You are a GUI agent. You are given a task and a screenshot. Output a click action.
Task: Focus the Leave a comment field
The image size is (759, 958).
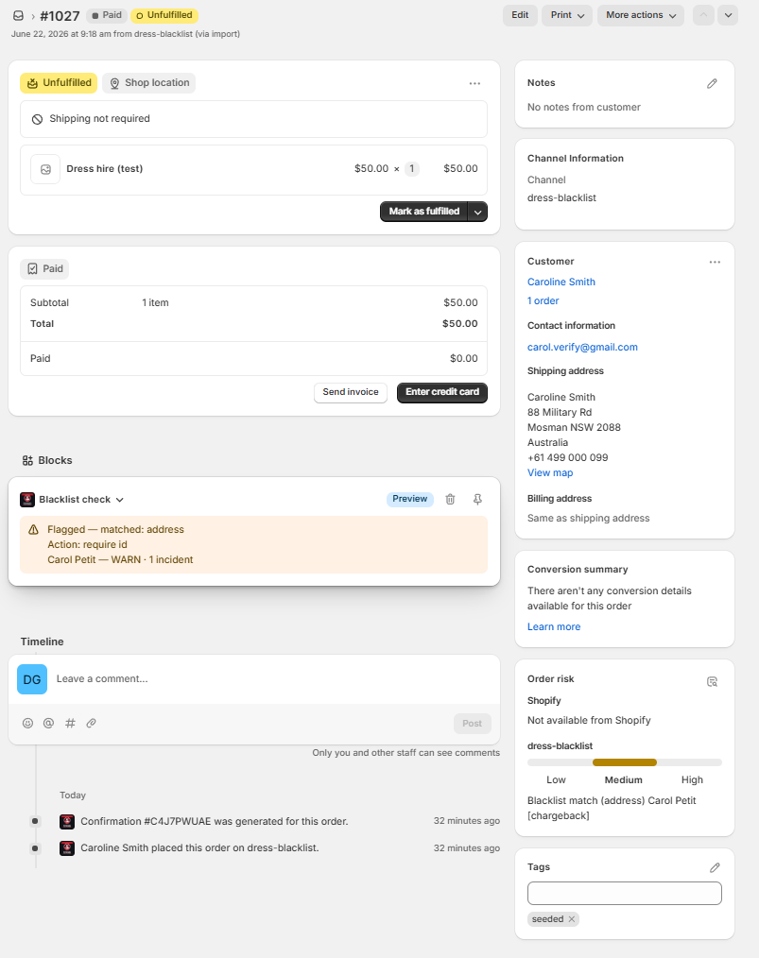[274, 679]
